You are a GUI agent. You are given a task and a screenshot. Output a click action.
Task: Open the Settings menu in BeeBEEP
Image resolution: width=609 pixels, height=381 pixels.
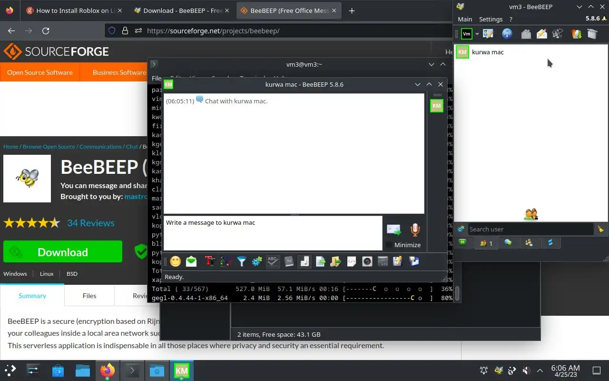(491, 19)
